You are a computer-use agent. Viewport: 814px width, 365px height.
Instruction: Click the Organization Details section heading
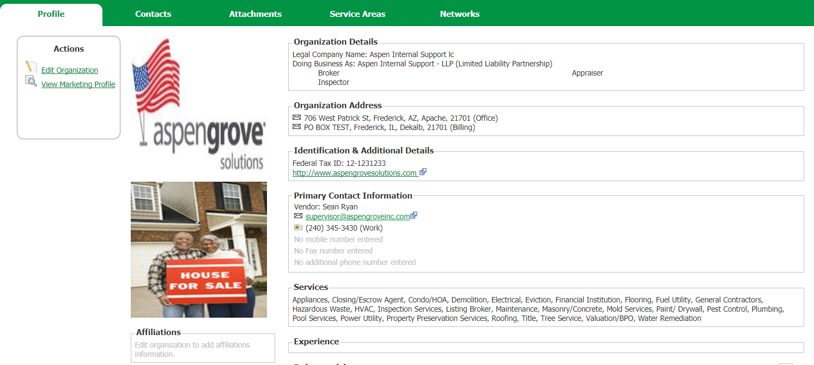[336, 42]
